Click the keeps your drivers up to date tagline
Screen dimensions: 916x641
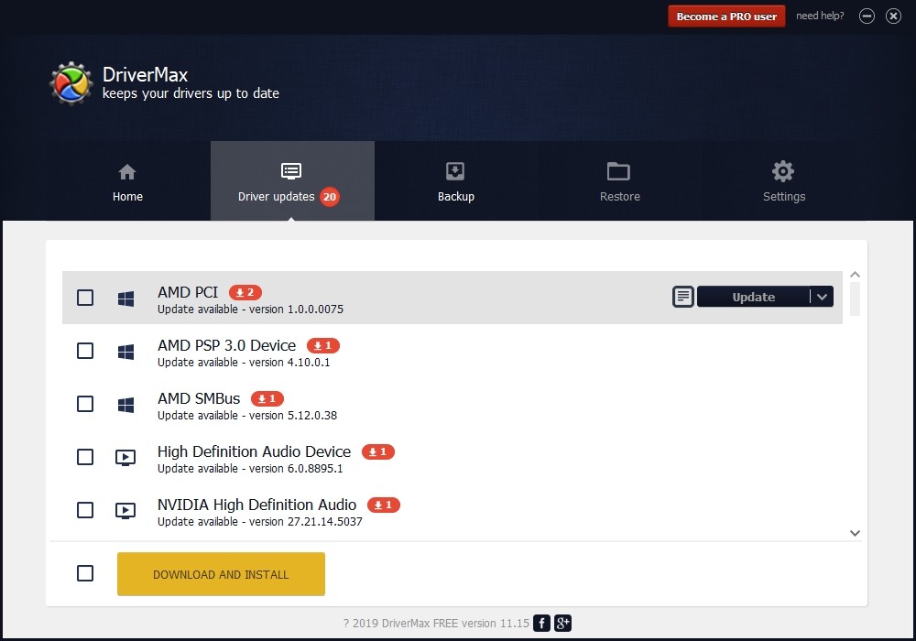pyautogui.click(x=191, y=93)
